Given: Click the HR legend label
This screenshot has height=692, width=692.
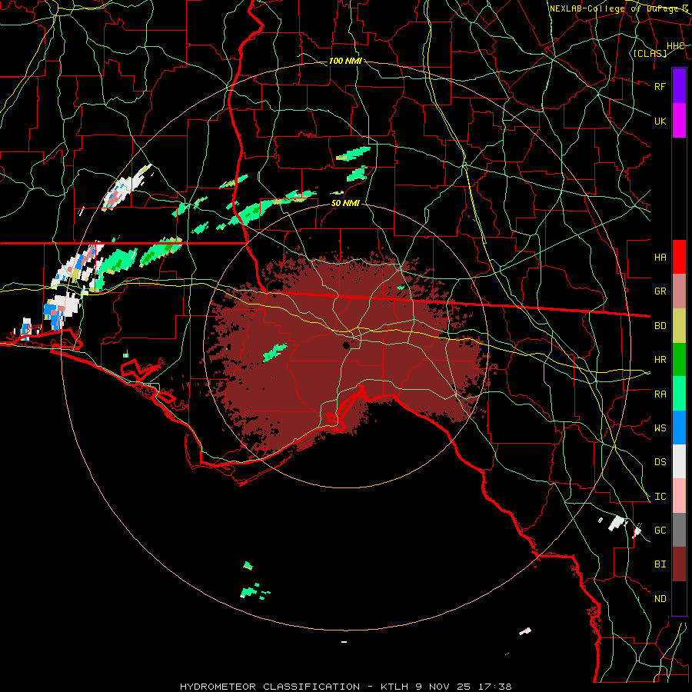Looking at the screenshot, I should (x=660, y=360).
